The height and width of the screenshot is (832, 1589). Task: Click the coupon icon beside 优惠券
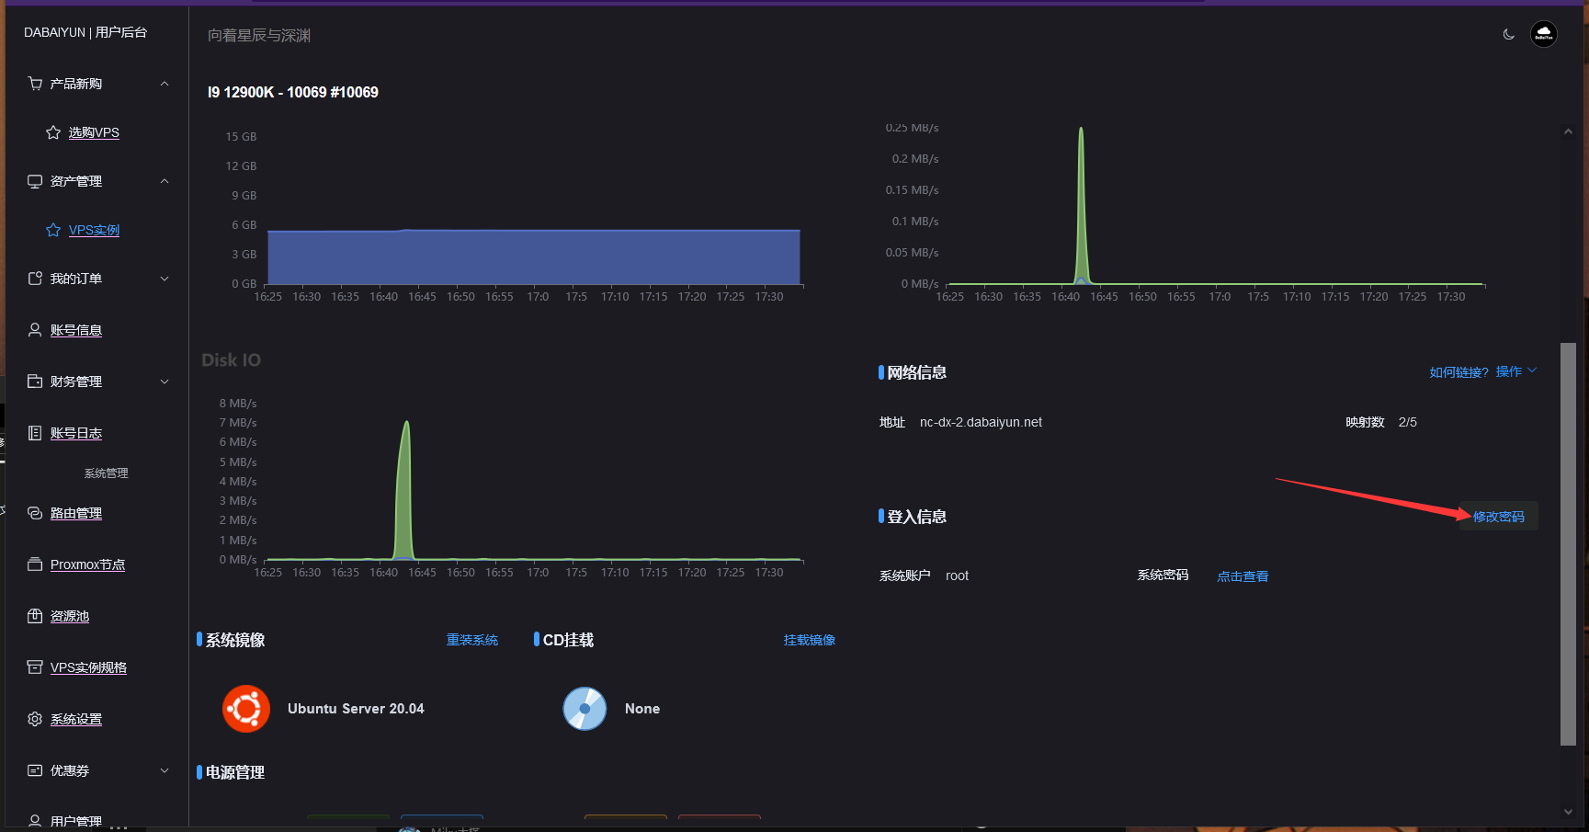[35, 770]
